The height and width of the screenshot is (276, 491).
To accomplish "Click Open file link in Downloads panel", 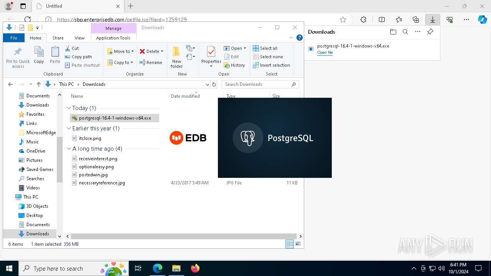I will [325, 53].
